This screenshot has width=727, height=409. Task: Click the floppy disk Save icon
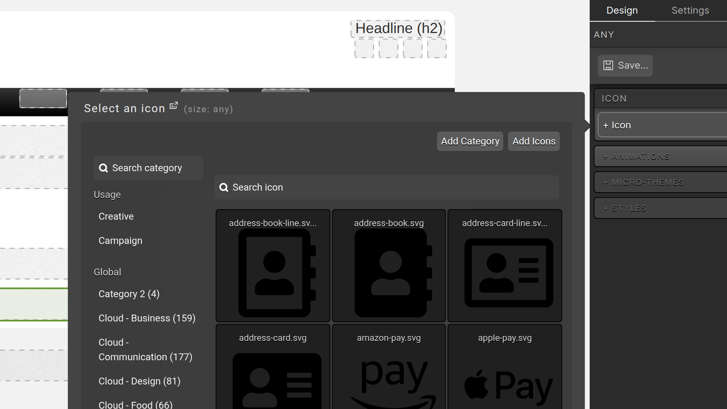(608, 65)
